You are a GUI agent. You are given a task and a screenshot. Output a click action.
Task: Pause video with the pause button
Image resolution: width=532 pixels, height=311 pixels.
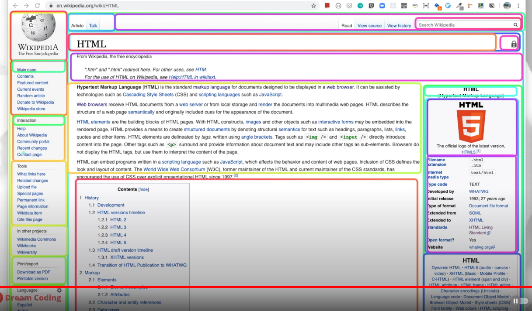pyautogui.click(x=515, y=301)
